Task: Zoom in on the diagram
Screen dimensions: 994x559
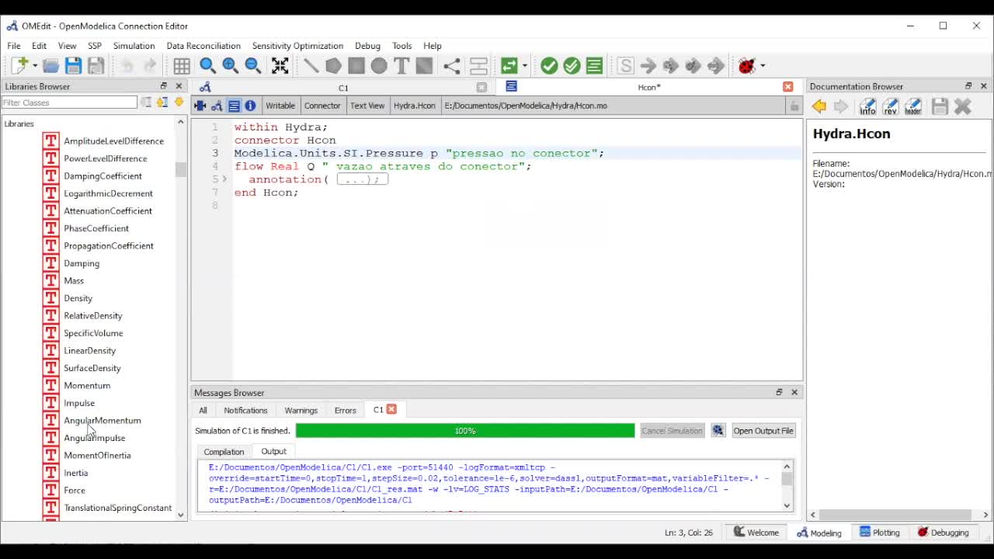Action: pyautogui.click(x=230, y=66)
